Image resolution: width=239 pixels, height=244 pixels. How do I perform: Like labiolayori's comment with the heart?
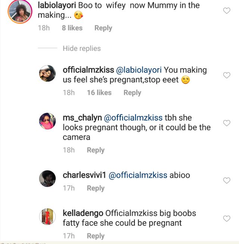coord(226,11)
